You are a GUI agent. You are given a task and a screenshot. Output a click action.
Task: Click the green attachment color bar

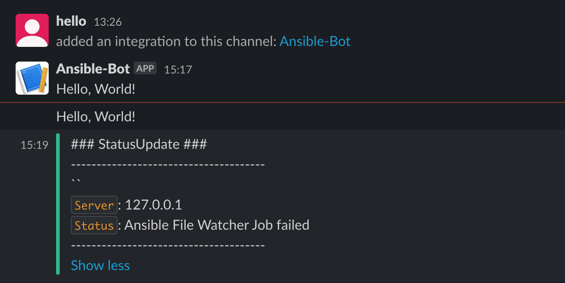58,204
